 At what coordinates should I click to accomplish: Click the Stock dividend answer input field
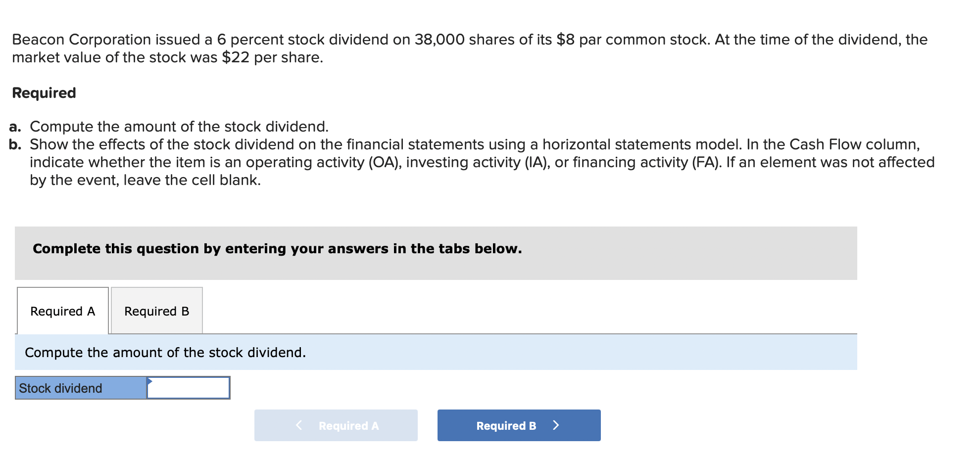(189, 388)
